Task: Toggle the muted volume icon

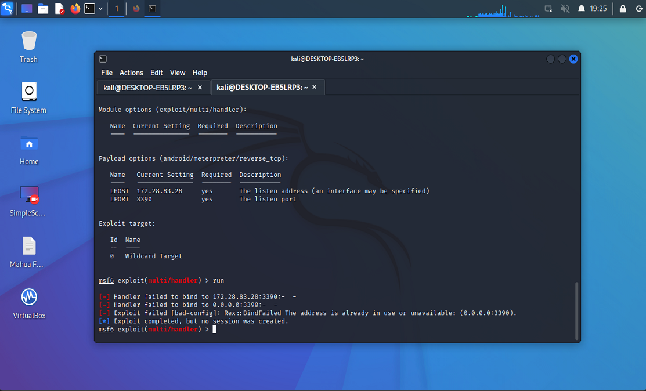Action: (x=565, y=9)
